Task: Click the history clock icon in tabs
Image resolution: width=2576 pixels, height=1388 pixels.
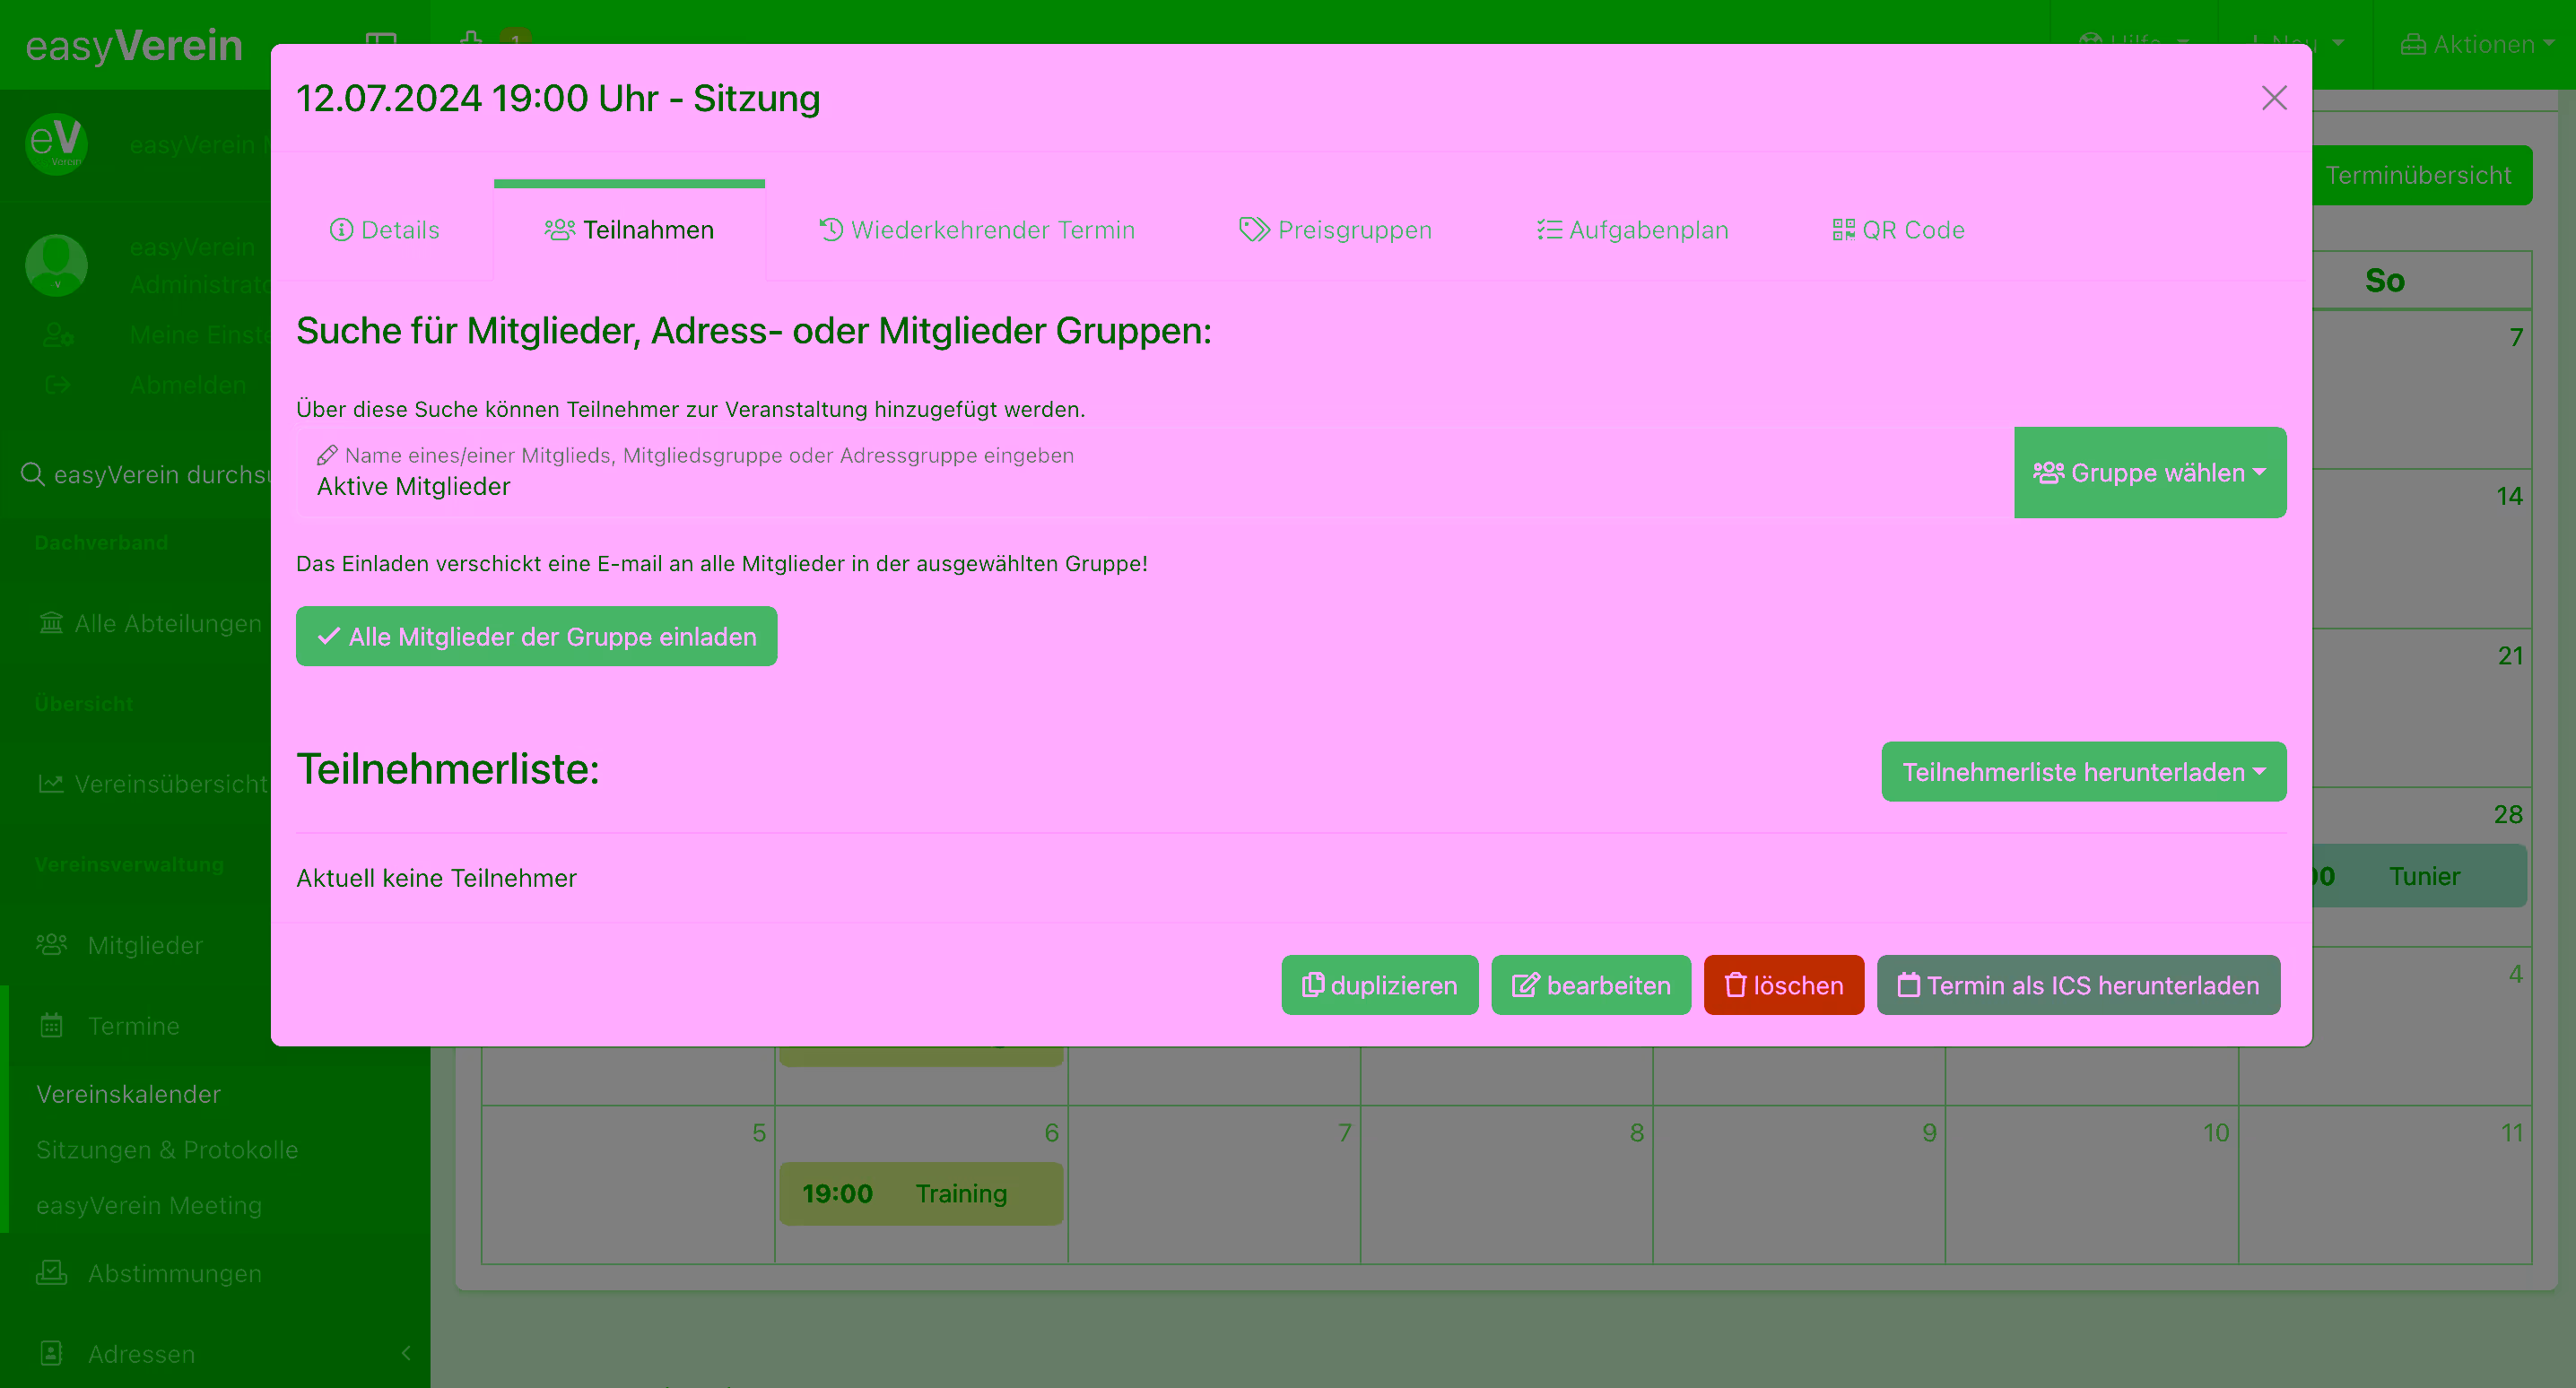Action: (831, 230)
